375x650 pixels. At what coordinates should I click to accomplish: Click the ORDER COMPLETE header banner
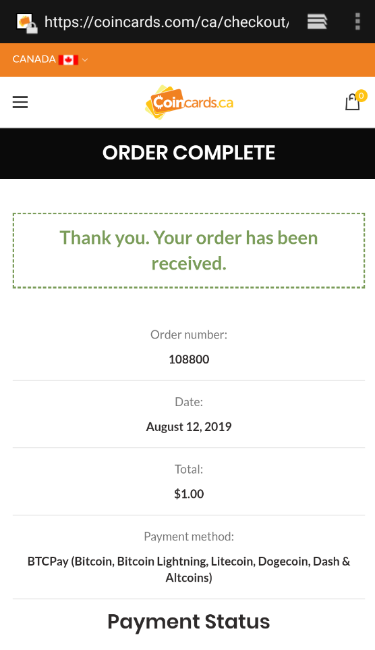(187, 153)
